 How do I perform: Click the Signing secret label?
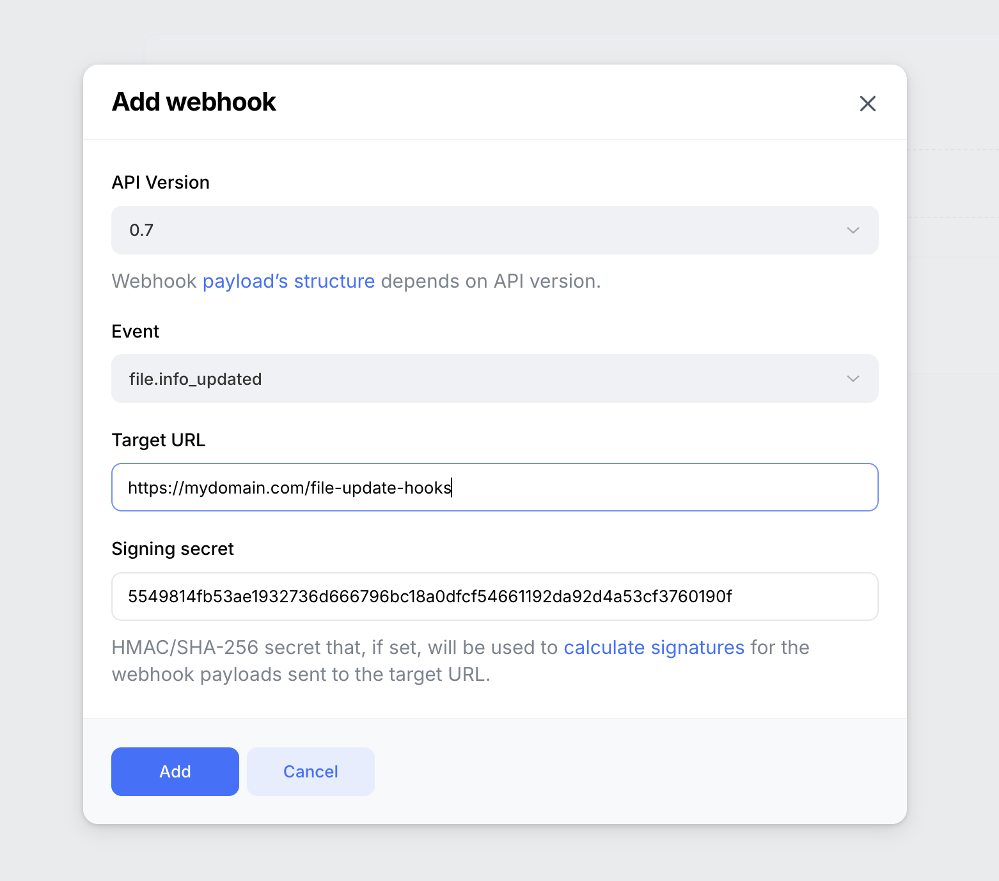pyautogui.click(x=173, y=549)
